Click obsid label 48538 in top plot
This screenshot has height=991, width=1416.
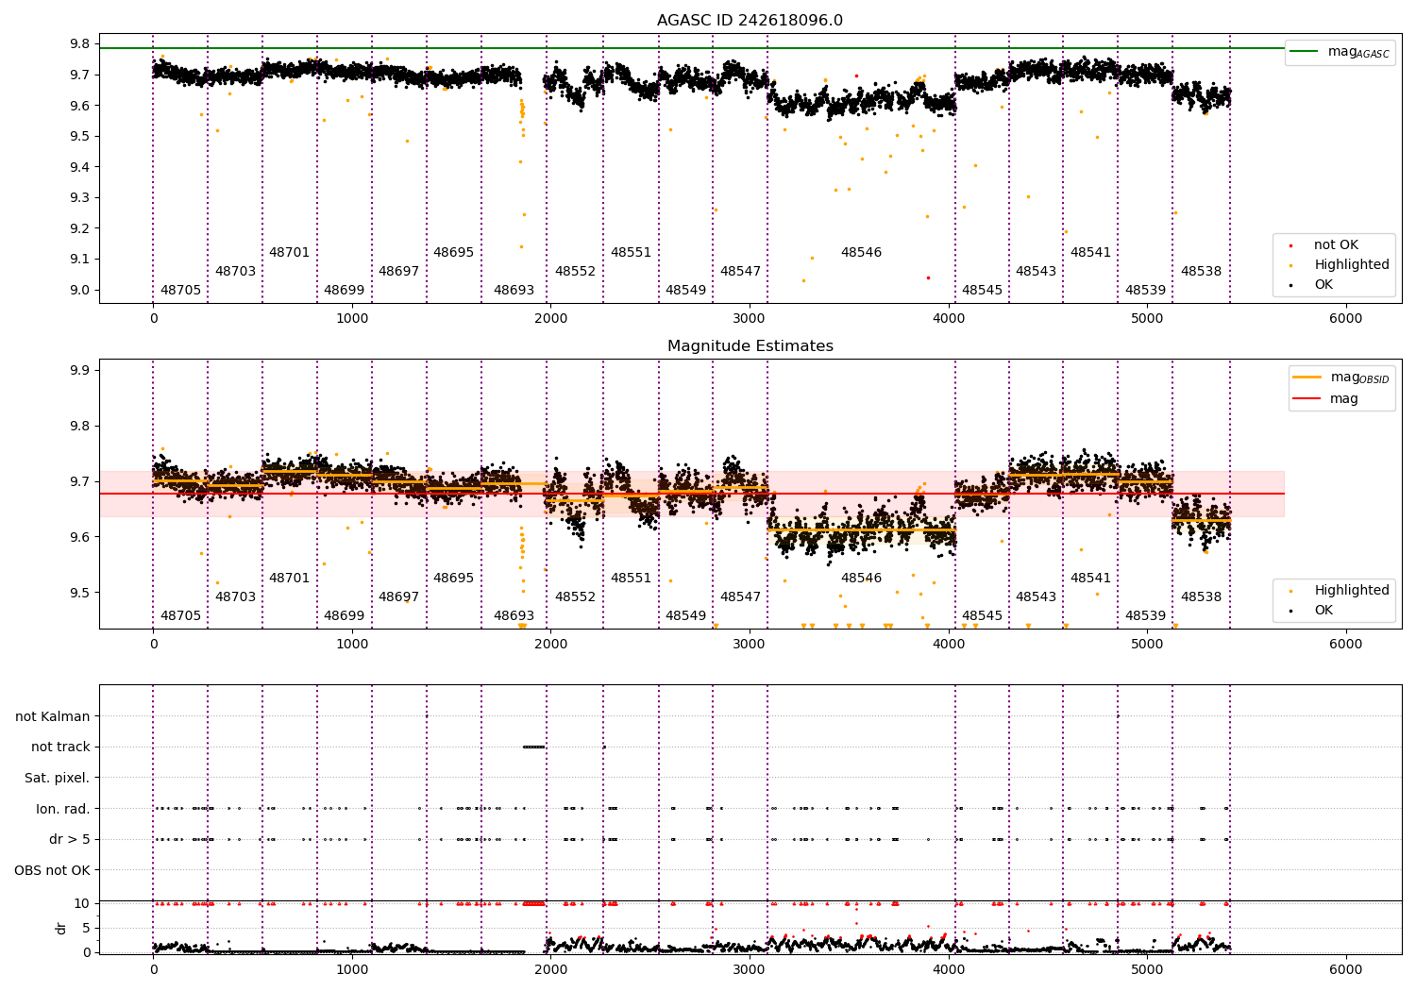pyautogui.click(x=1201, y=271)
